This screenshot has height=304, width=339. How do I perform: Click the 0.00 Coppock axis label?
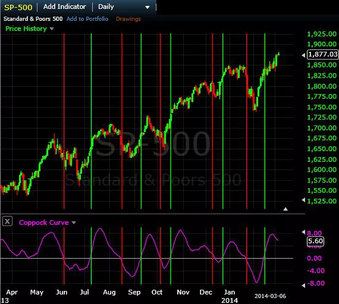coord(314,258)
